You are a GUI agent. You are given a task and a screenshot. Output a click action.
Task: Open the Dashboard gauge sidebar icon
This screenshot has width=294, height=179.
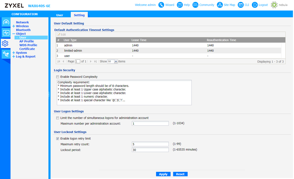click(x=6, y=22)
